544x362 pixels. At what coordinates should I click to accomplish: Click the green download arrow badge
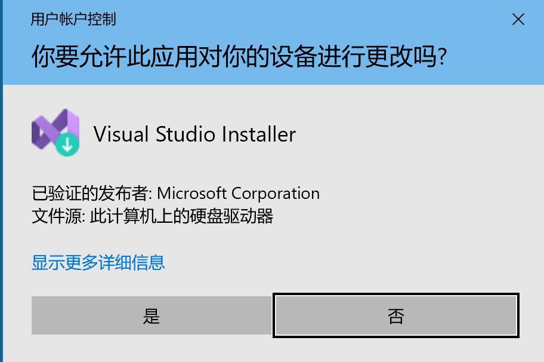click(67, 145)
